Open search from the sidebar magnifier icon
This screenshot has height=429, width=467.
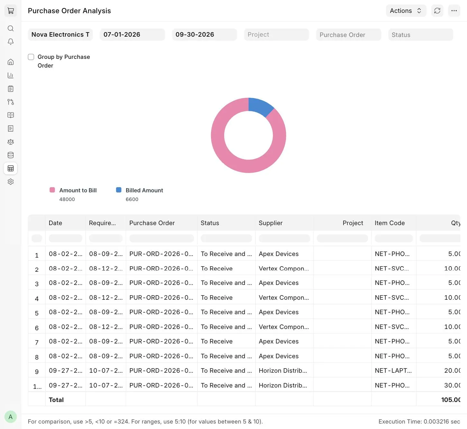11,28
